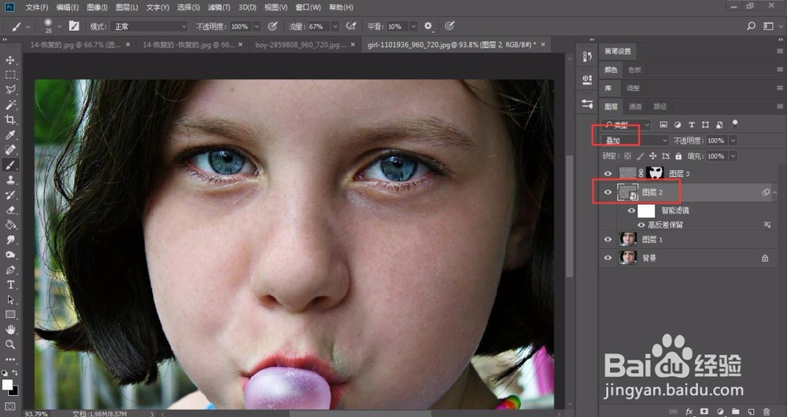The width and height of the screenshot is (787, 417).
Task: Toggle visibility of 智能滤镜
Action: pos(631,210)
